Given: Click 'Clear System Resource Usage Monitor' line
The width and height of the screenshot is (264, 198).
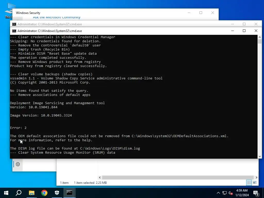Looking at the screenshot, I should tap(63, 153).
